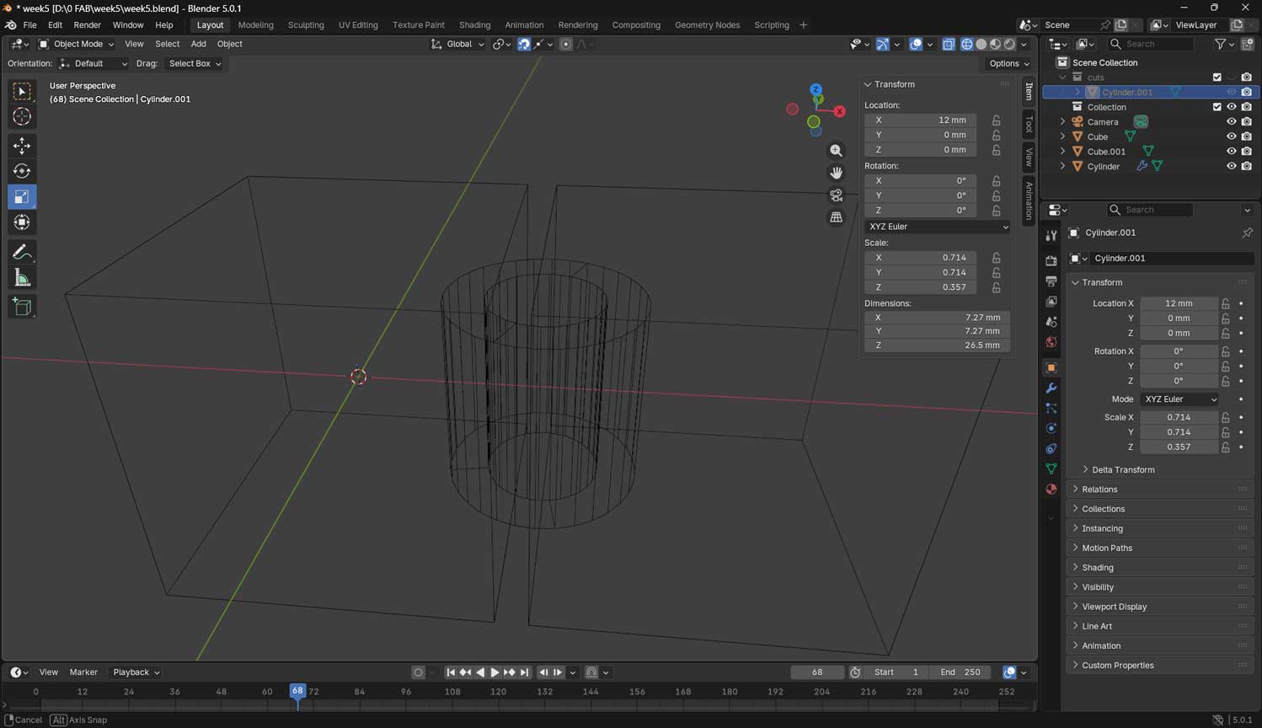Switch to the Sculpting workspace tab
1262x728 pixels.
tap(306, 25)
